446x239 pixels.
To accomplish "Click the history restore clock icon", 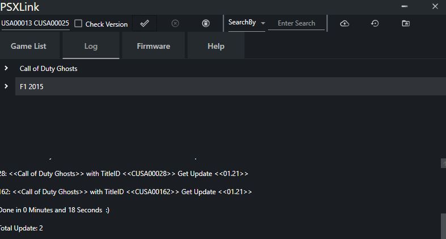I will coord(375,23).
